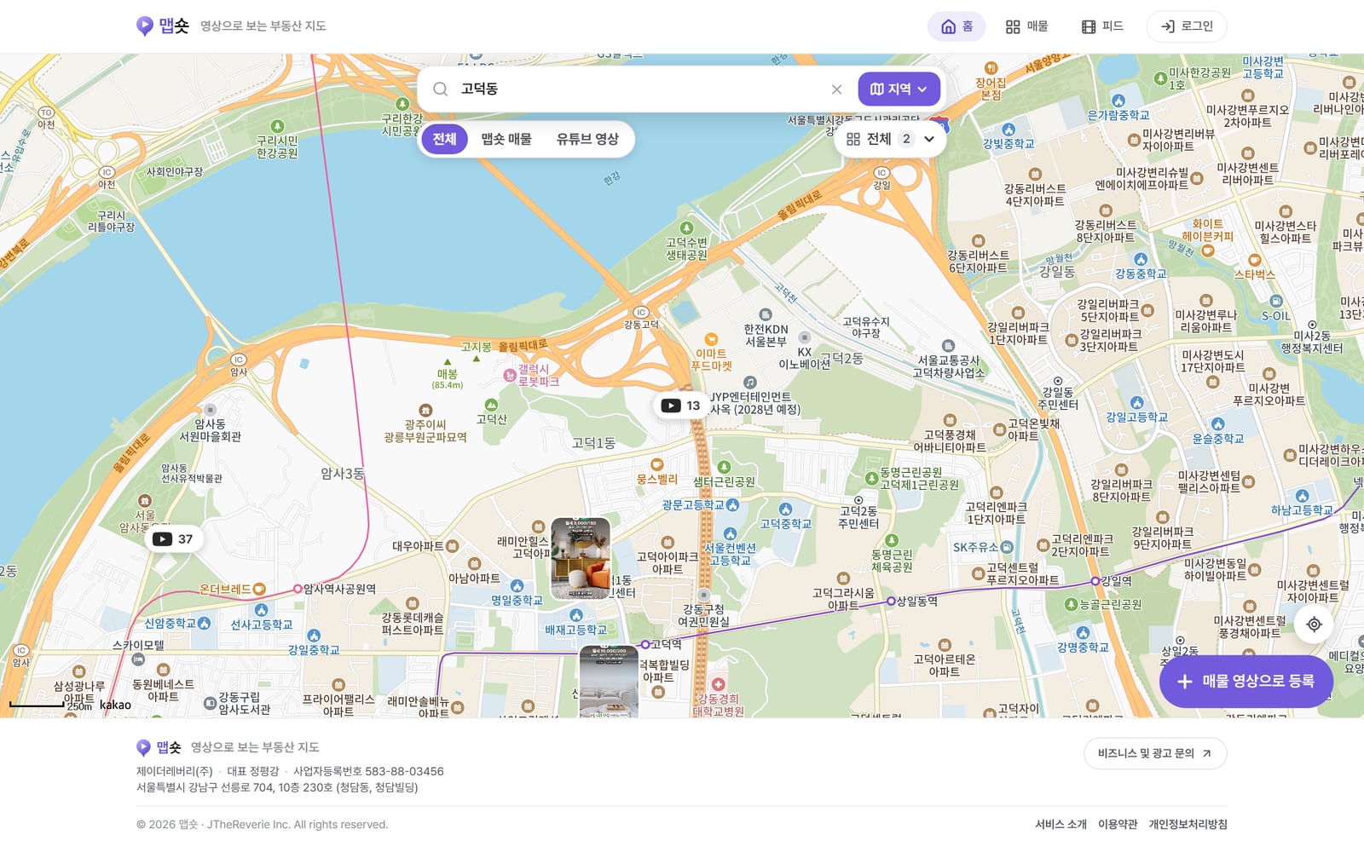Viewport: 1364px width, 852px height.
Task: Click the kakao map attribution logo
Action: click(x=115, y=705)
